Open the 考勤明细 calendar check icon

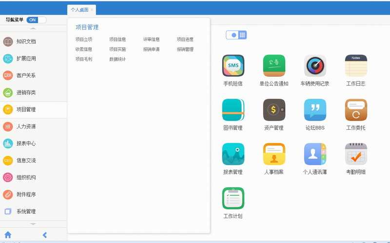356,154
